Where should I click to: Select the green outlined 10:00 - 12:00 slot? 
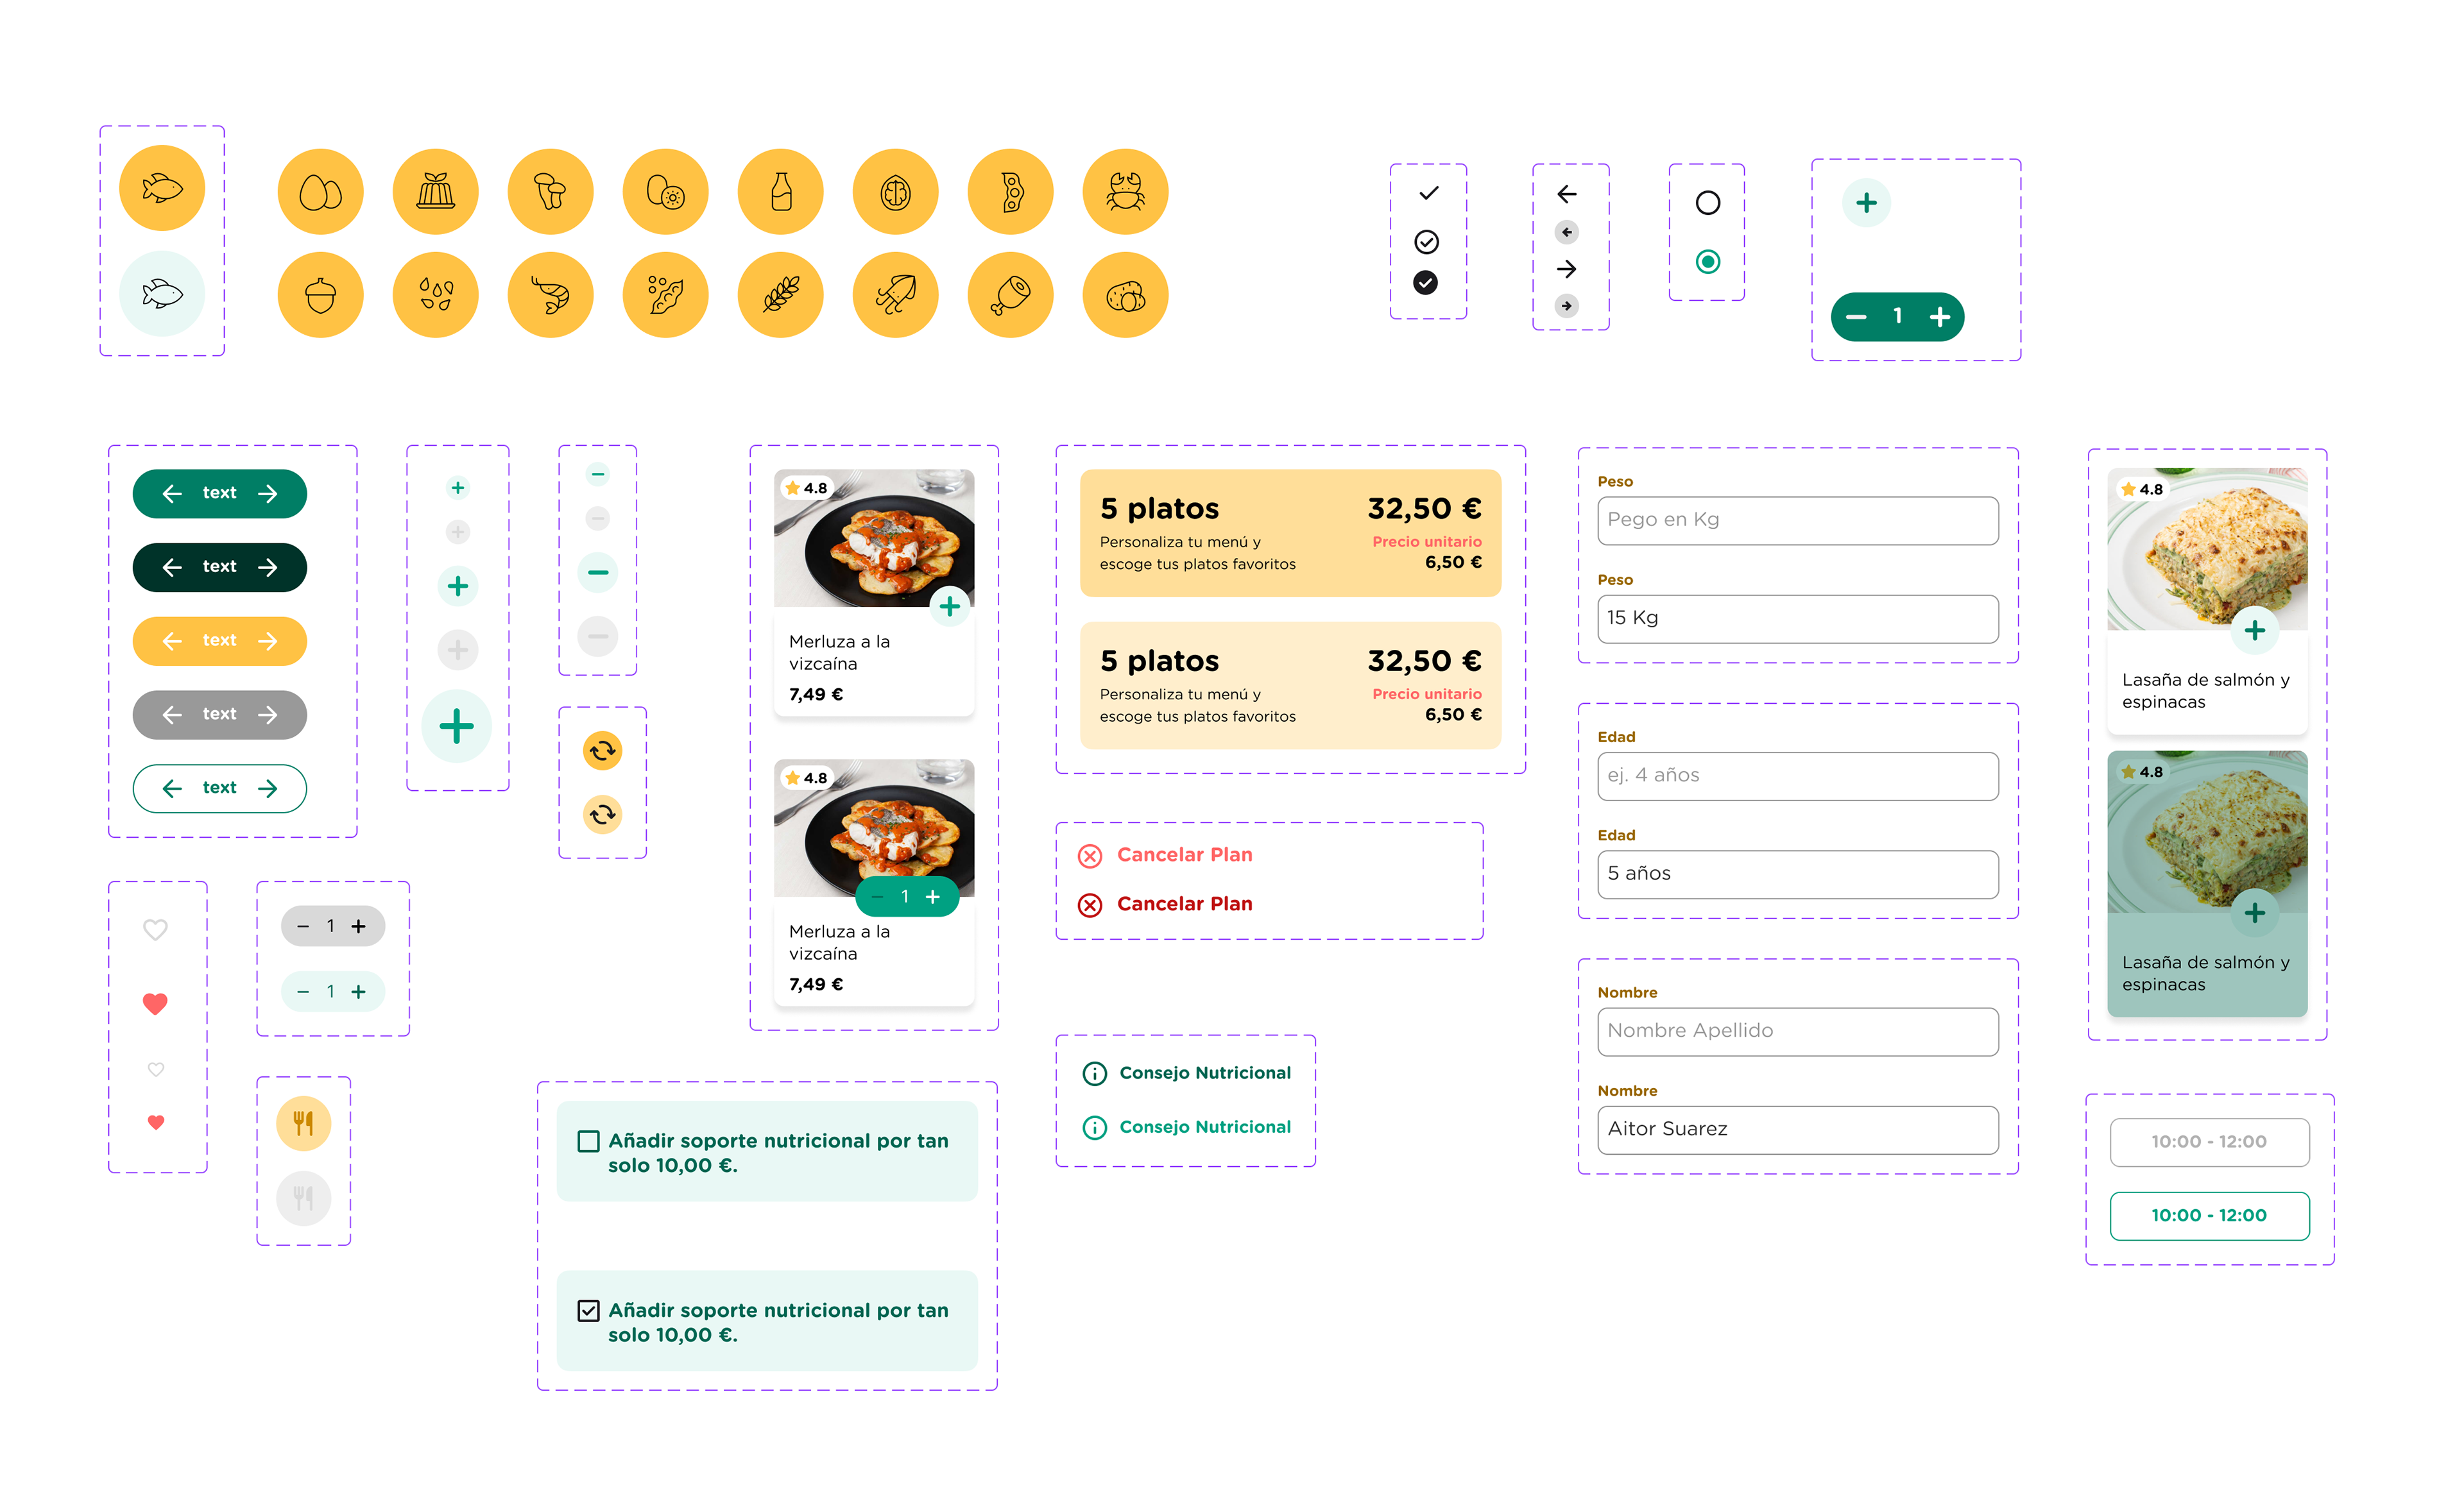(x=2208, y=1215)
